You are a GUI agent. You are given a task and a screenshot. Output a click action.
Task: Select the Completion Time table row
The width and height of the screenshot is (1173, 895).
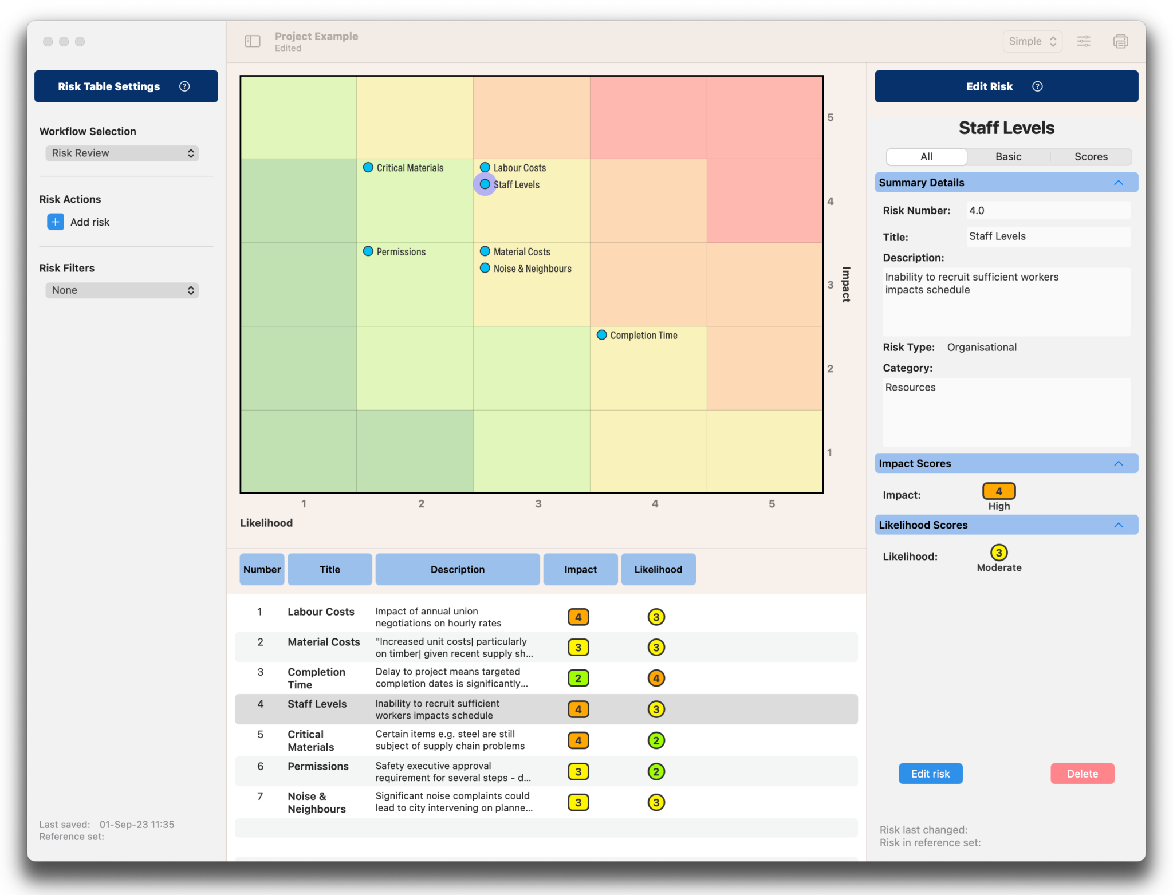546,679
